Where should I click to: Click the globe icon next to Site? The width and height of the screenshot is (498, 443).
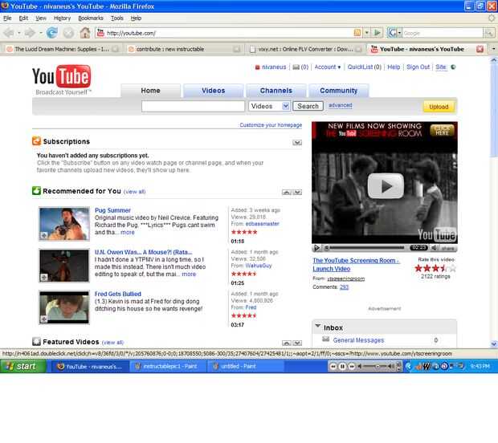pos(453,67)
